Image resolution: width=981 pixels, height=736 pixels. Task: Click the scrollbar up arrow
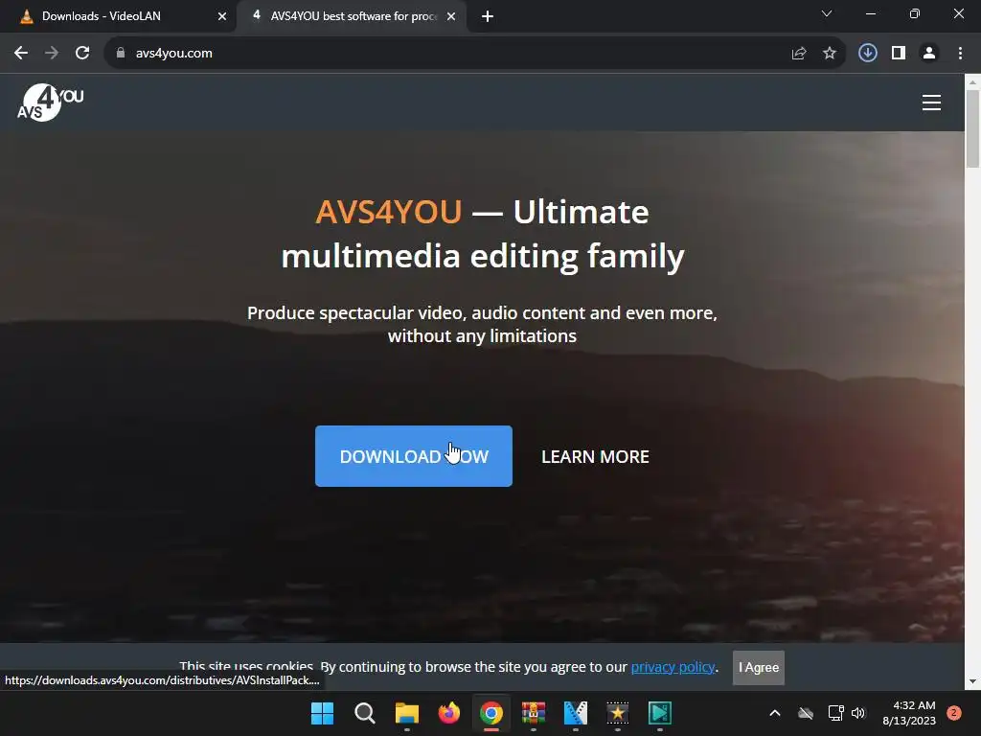point(972,81)
